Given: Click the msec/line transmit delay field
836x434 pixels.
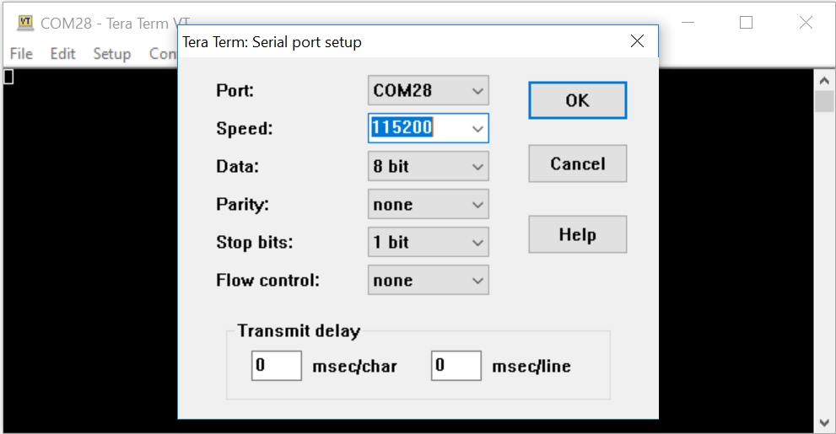Looking at the screenshot, I should point(456,366).
